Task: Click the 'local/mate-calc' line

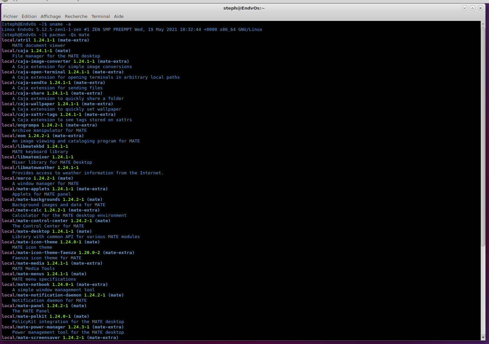Action: 51,210
